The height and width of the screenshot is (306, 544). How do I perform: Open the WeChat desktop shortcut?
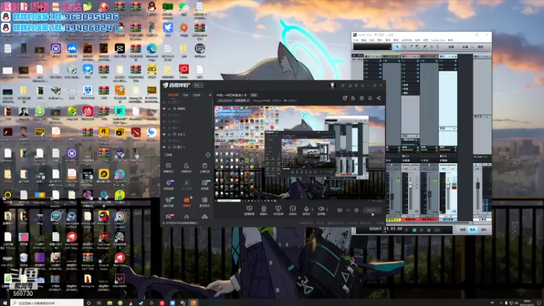(x=184, y=7)
